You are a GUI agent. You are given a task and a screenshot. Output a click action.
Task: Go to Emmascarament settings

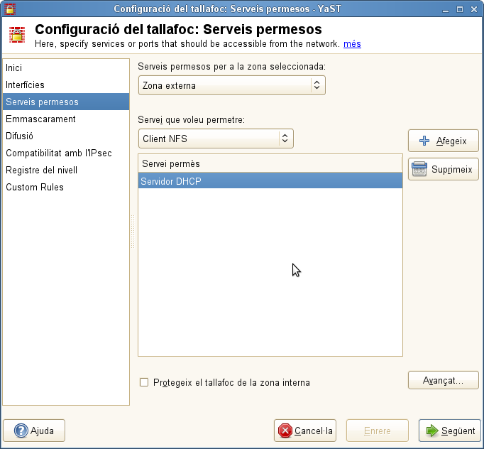tap(40, 119)
